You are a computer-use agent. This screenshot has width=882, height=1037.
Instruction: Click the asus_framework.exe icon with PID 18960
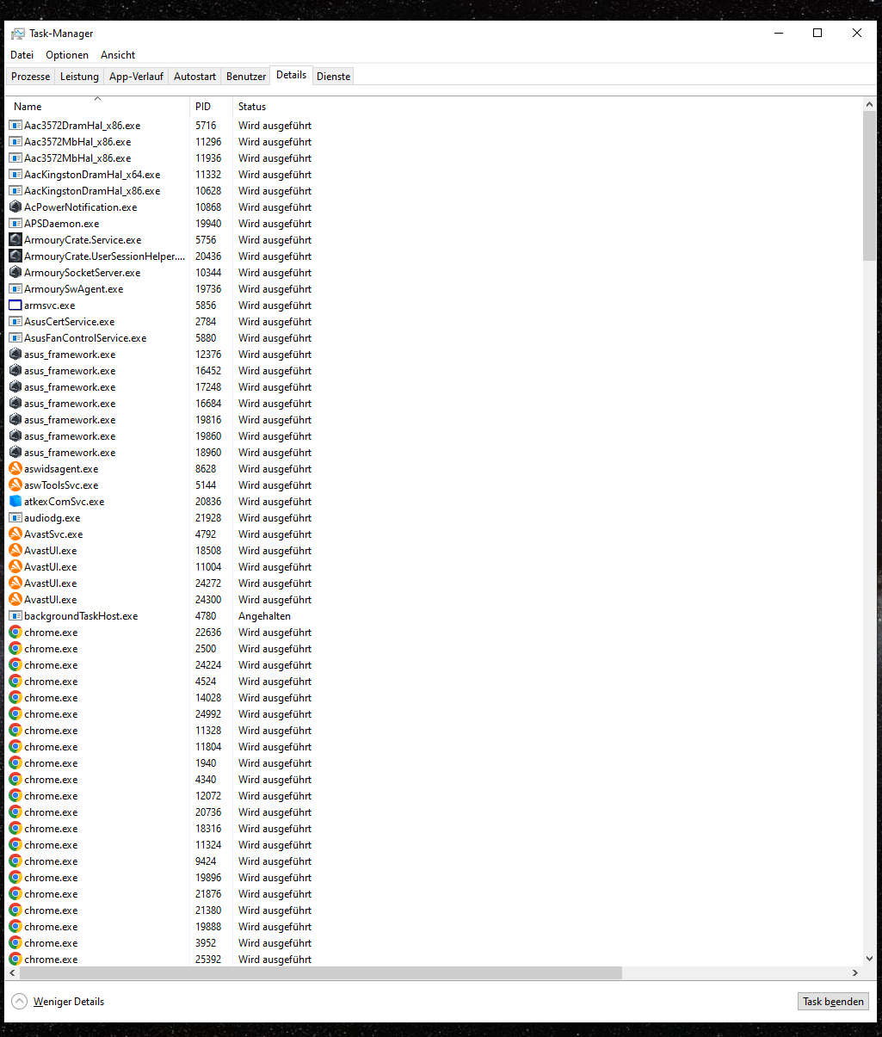pyautogui.click(x=15, y=453)
